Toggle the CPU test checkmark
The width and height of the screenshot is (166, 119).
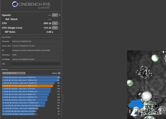(x=60, y=23)
